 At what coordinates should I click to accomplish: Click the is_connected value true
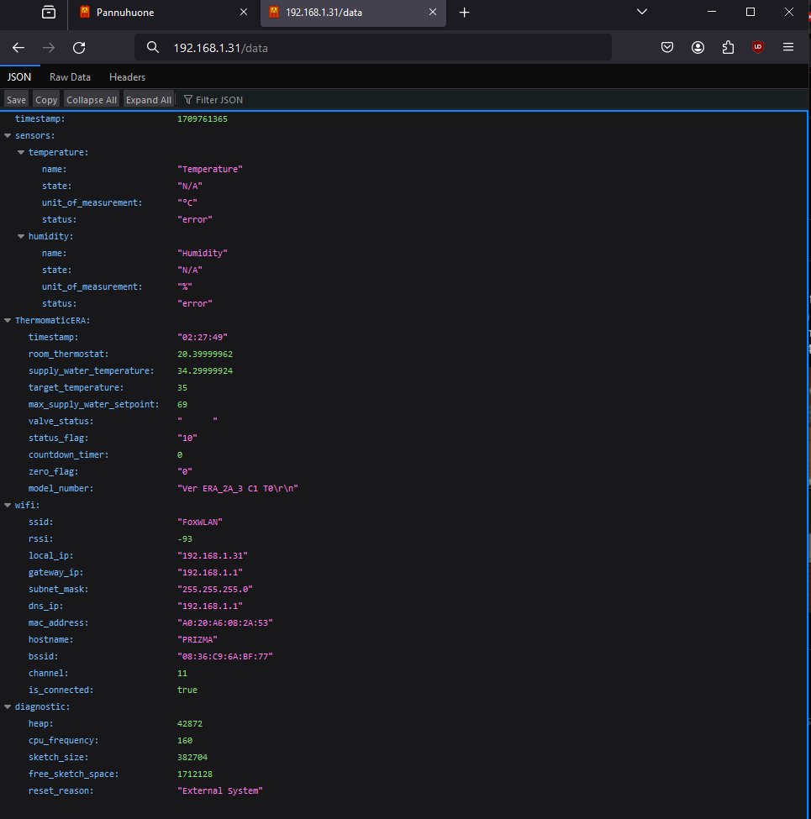(x=187, y=690)
